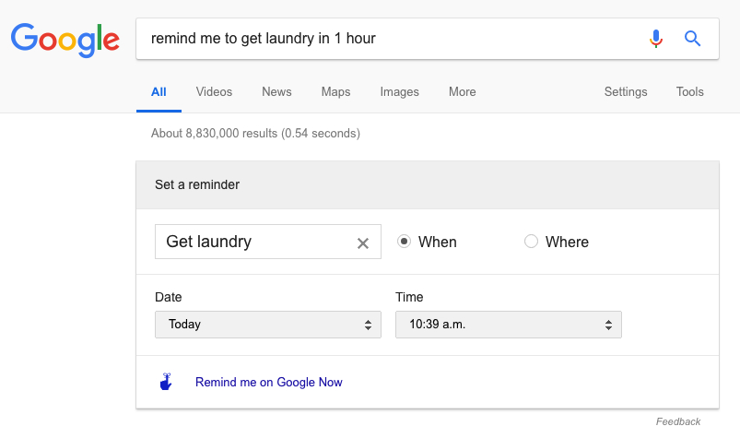This screenshot has width=740, height=438.
Task: Focus the Get laundry reminder title field
Action: tap(255, 242)
